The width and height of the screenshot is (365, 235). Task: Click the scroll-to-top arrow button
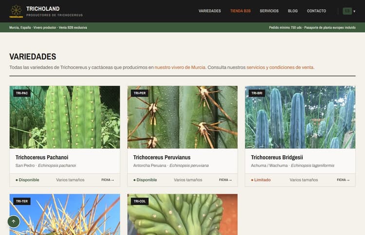click(14, 221)
